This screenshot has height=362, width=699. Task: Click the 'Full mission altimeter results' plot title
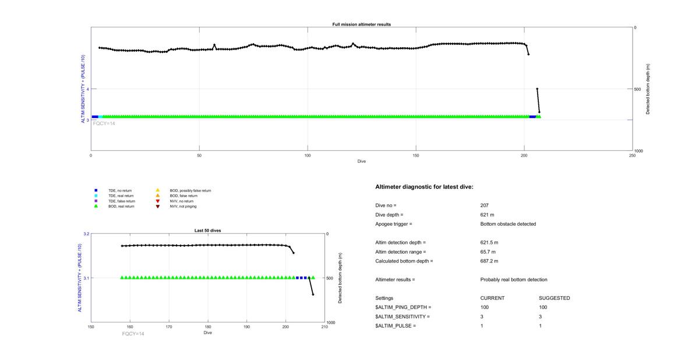362,24
